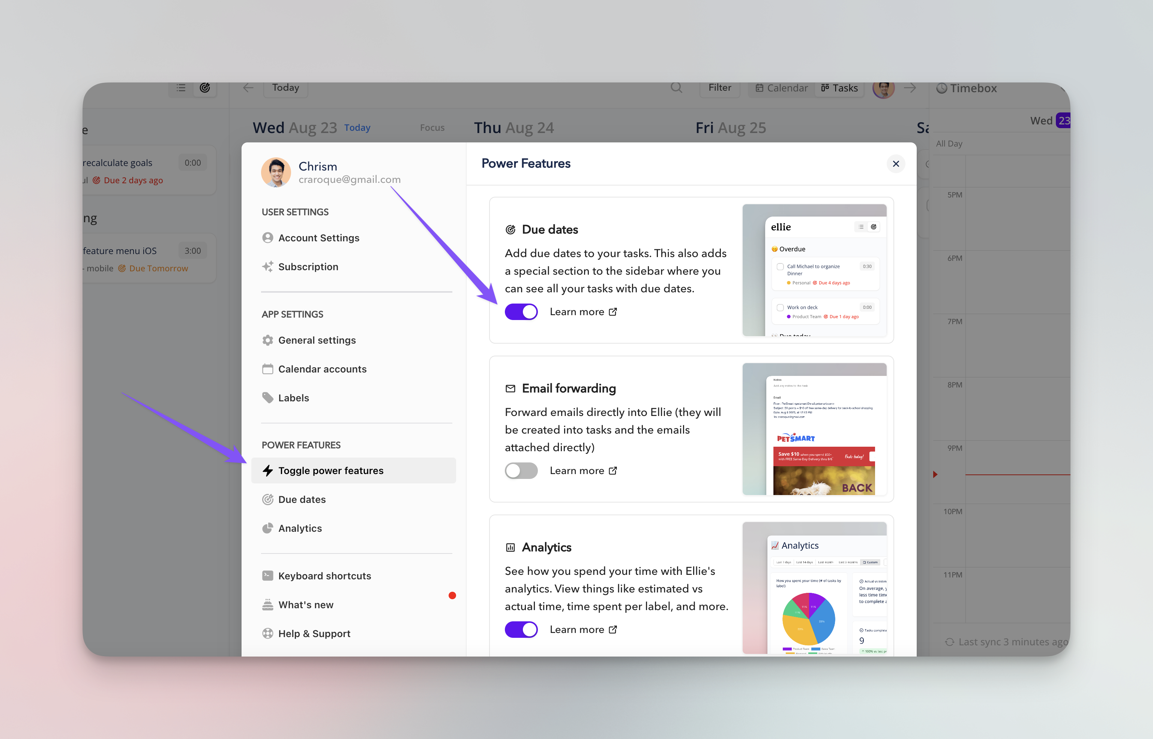
Task: Click the forward arrow beside the profile avatar
Action: click(x=910, y=88)
